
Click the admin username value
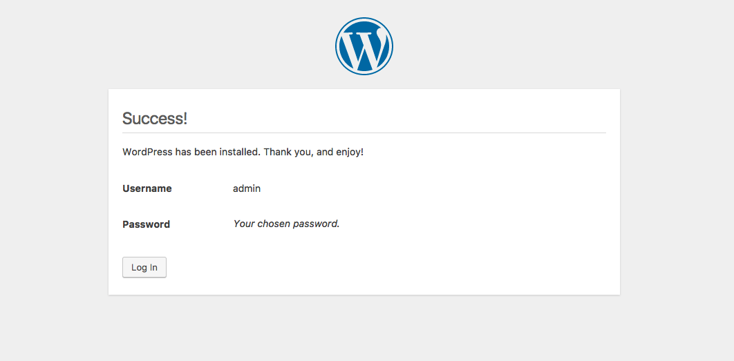(x=247, y=188)
